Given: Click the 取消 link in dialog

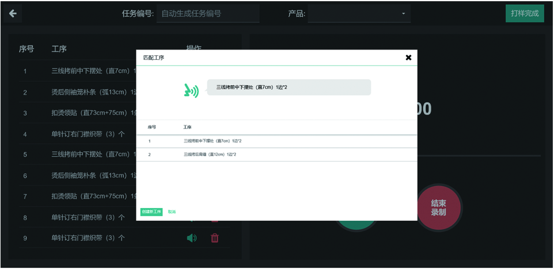Looking at the screenshot, I should point(172,212).
